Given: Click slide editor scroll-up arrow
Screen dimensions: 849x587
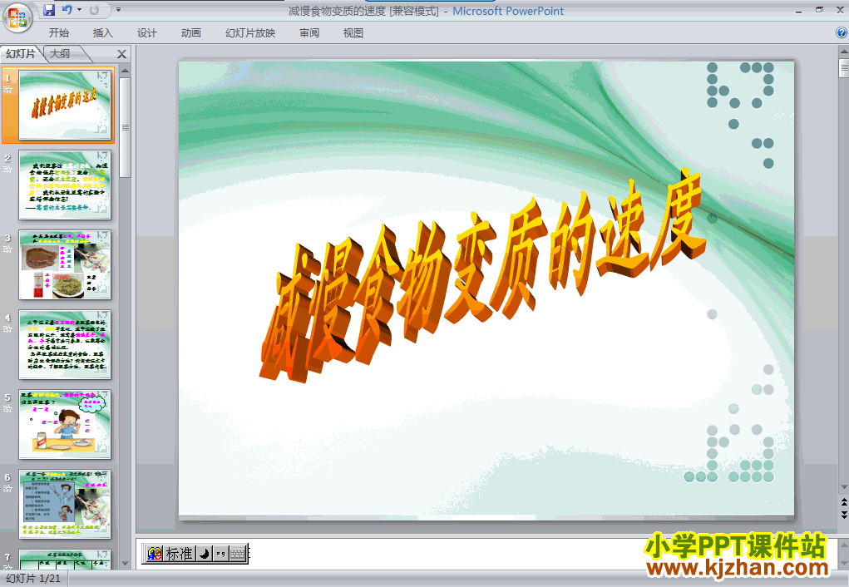Looking at the screenshot, I should click(x=843, y=52).
